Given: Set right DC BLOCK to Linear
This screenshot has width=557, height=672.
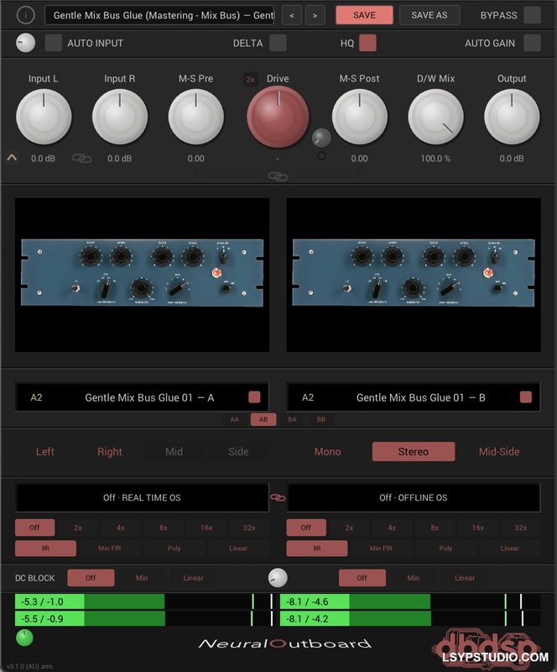Looking at the screenshot, I should coord(465,578).
